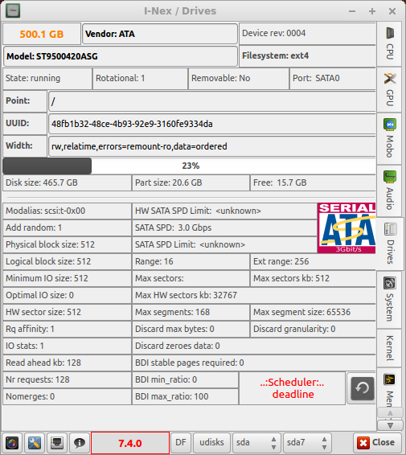This screenshot has width=406, height=455.
Task: Click the UUID value field
Action: [212, 124]
